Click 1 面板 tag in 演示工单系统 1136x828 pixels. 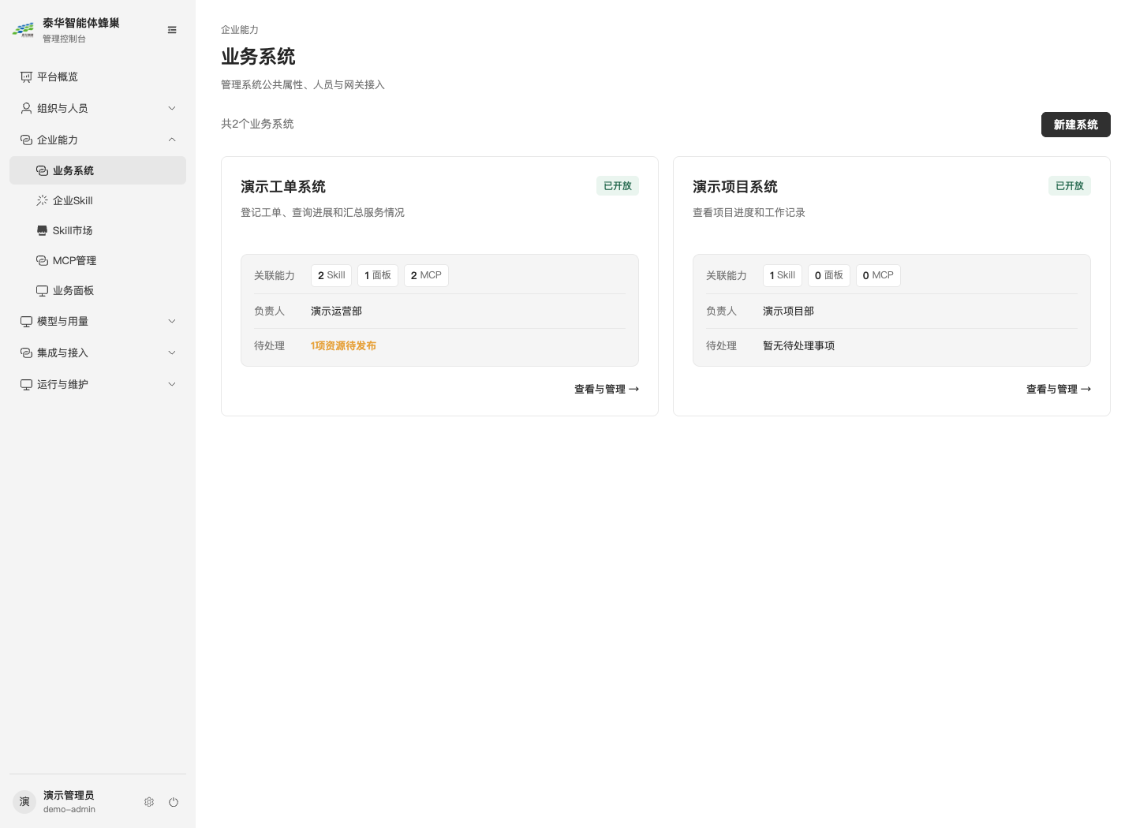pos(378,275)
